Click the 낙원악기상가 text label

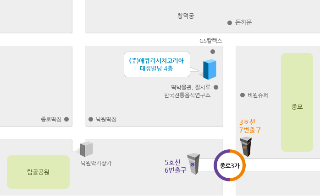click(96, 163)
